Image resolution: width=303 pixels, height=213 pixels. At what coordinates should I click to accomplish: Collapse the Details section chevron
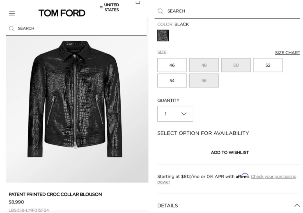coord(297,205)
